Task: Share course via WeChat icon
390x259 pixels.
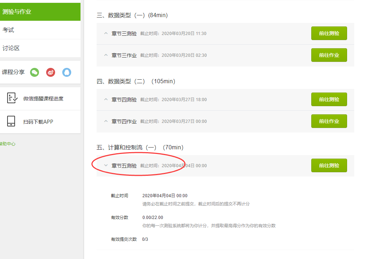Action: coord(34,72)
